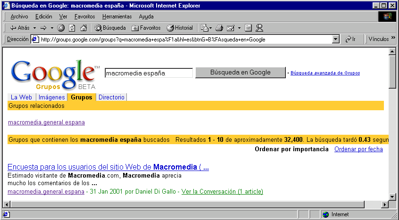Maximize the Internet Explorer window
The image size is (399, 220).
click(x=384, y=6)
